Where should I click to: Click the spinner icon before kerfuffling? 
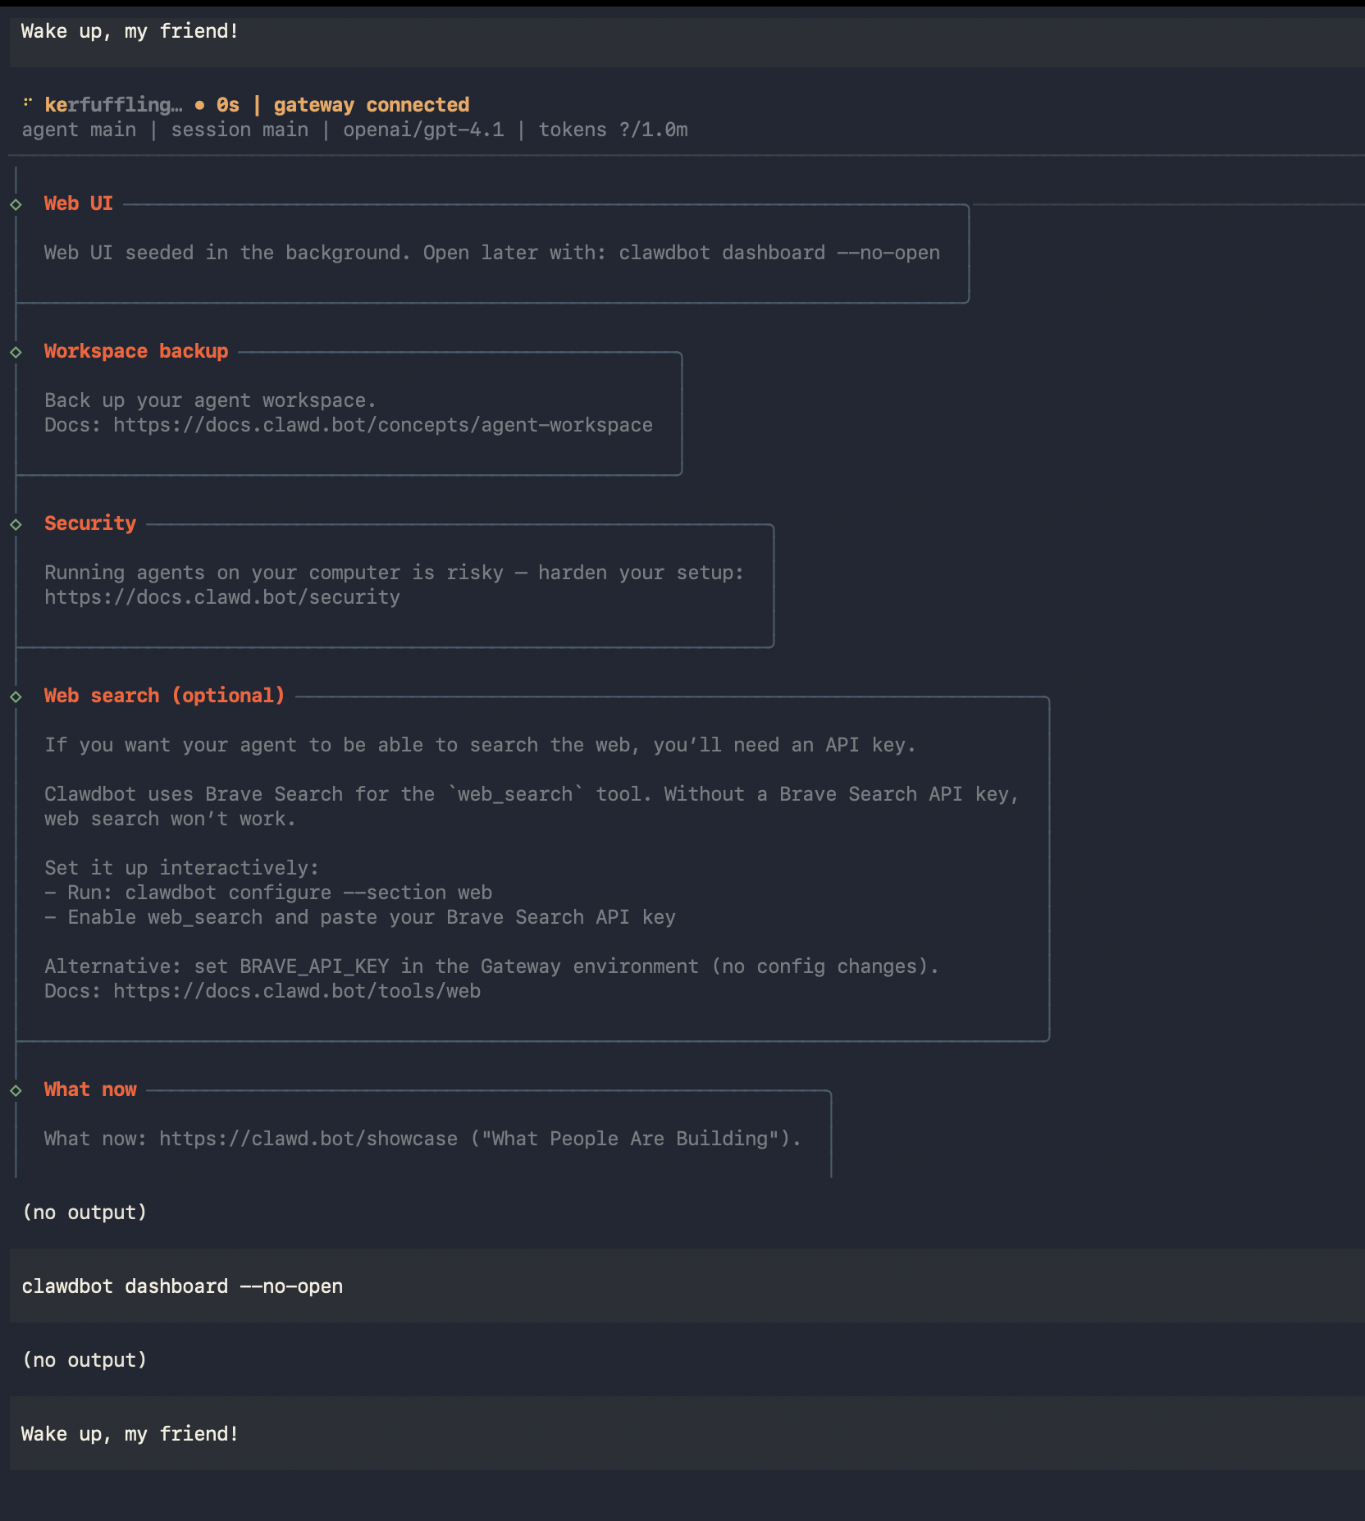(x=28, y=103)
